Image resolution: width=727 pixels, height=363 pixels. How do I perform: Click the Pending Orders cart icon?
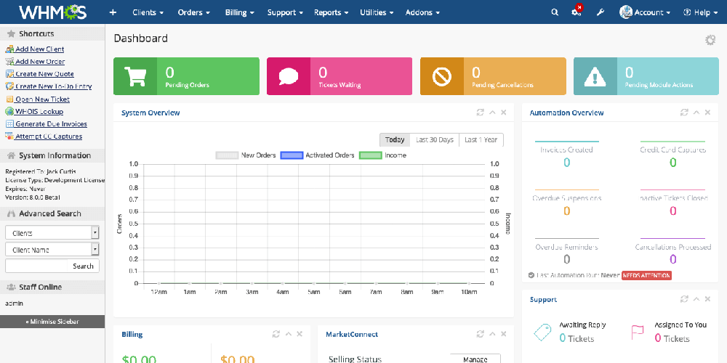click(x=135, y=76)
